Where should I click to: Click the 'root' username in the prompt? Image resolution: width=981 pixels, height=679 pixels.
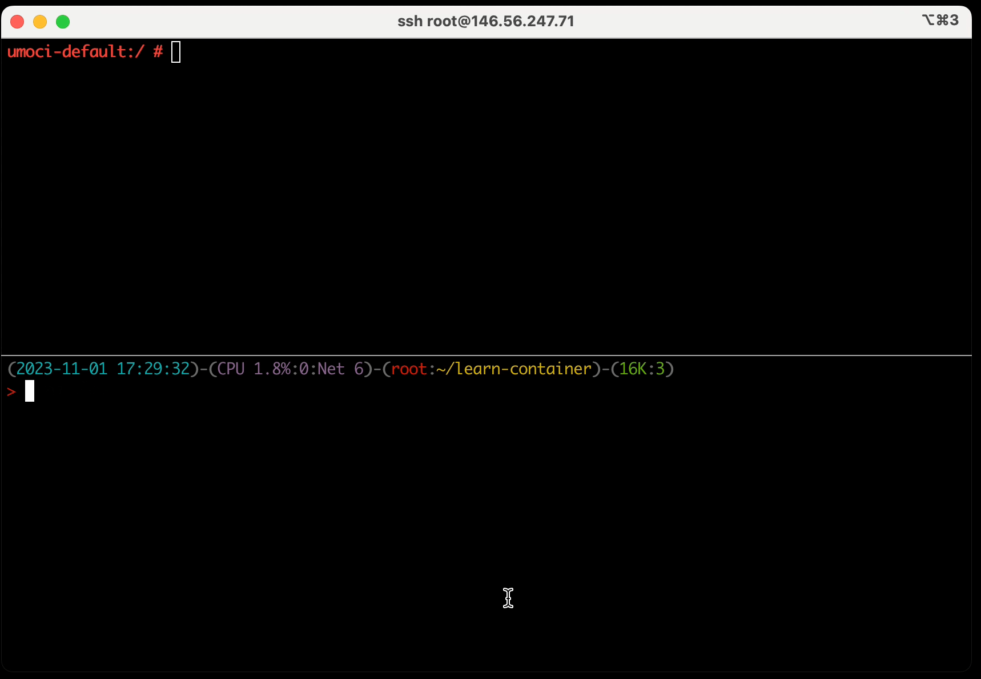(x=409, y=369)
